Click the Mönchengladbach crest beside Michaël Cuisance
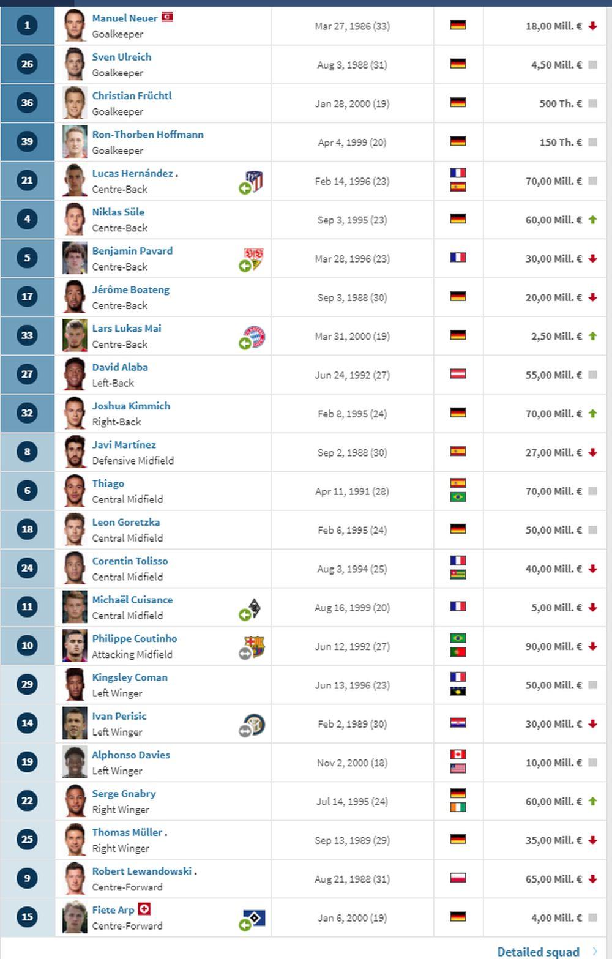The image size is (612, 959). 254,607
